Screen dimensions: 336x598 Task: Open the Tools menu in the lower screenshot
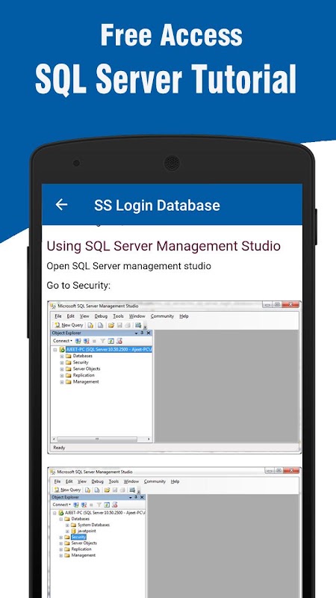click(113, 481)
